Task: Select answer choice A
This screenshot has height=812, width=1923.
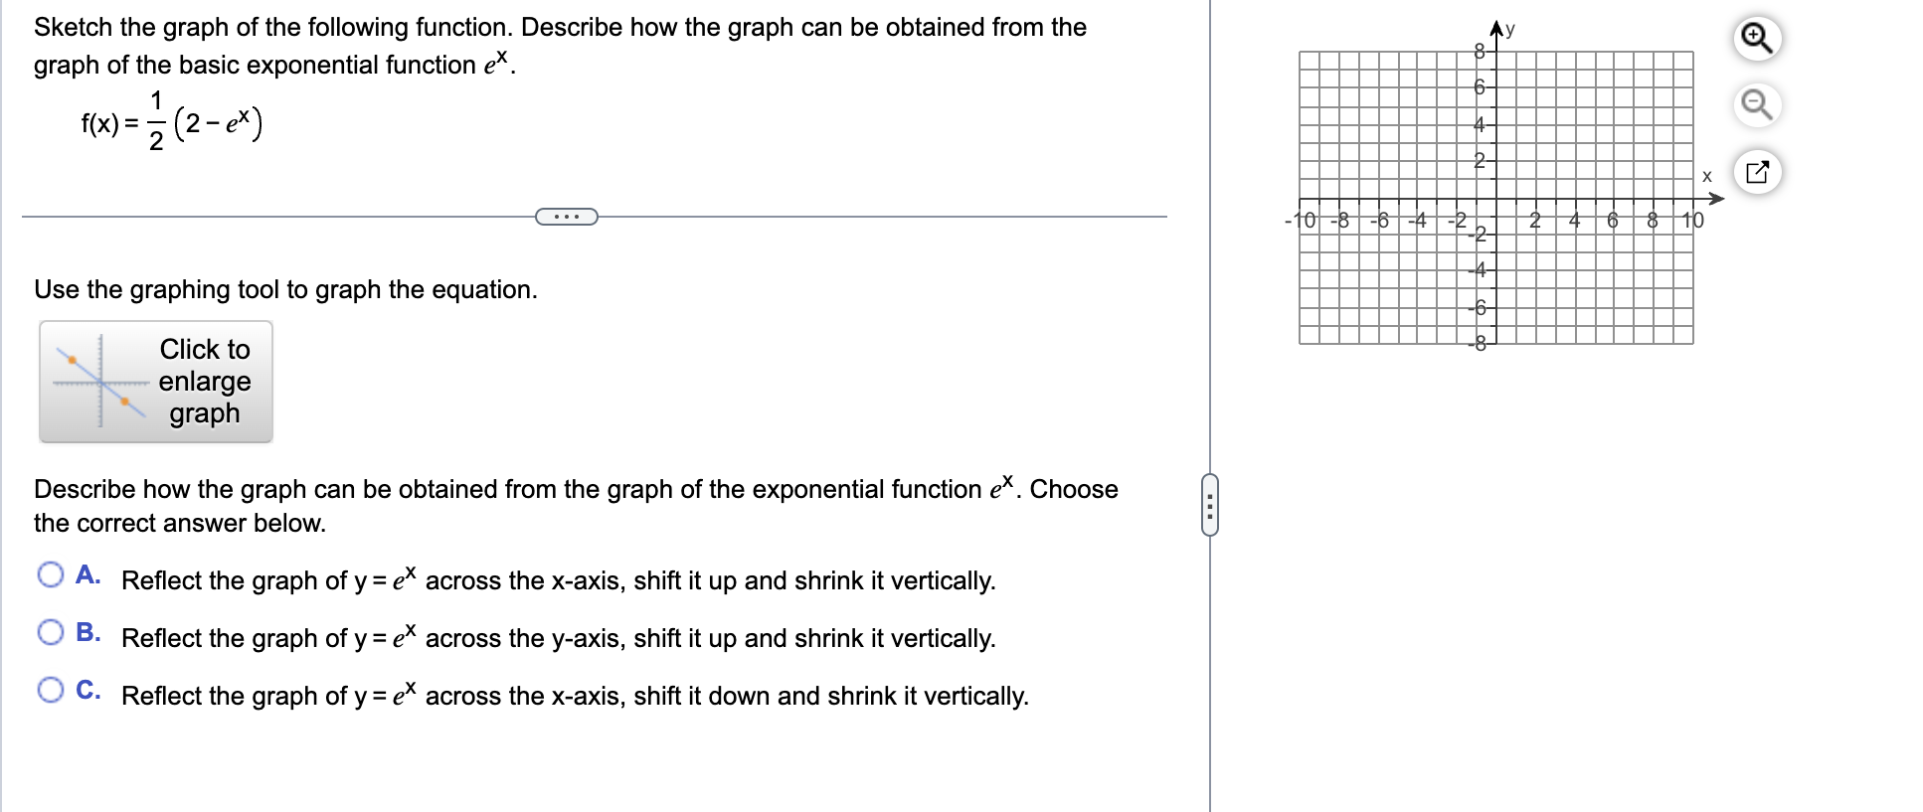Action: [x=49, y=572]
